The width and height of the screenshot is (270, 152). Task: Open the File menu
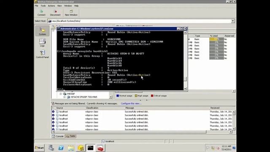[37, 5]
